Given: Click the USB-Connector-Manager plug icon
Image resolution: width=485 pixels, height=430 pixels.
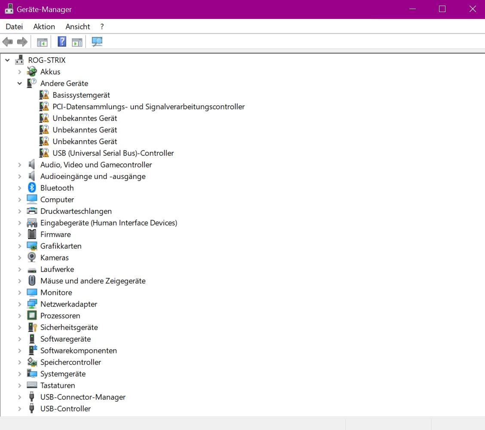Looking at the screenshot, I should coord(31,396).
